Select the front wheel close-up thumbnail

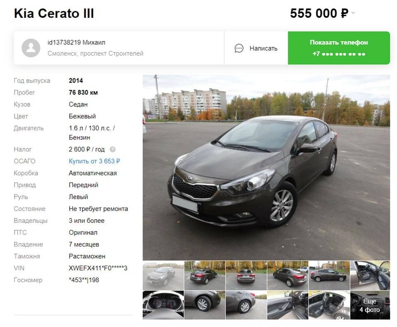point(205,305)
